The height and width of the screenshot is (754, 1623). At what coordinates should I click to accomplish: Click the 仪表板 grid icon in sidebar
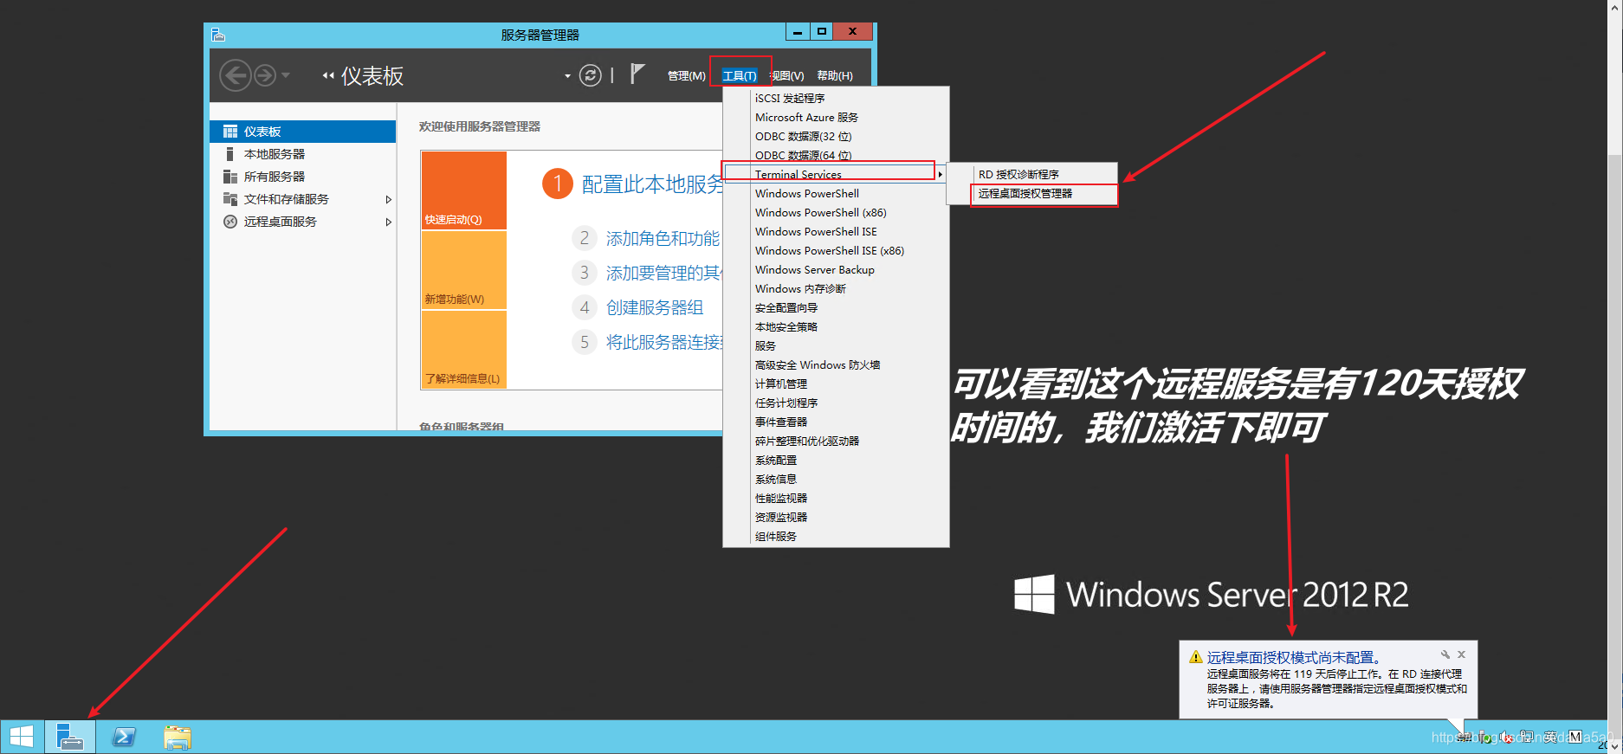(x=230, y=132)
